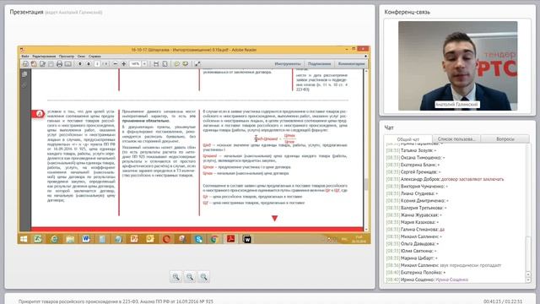540x304 pixels.
Task: Click the highlight text icon in Reader
Action: coord(186,64)
